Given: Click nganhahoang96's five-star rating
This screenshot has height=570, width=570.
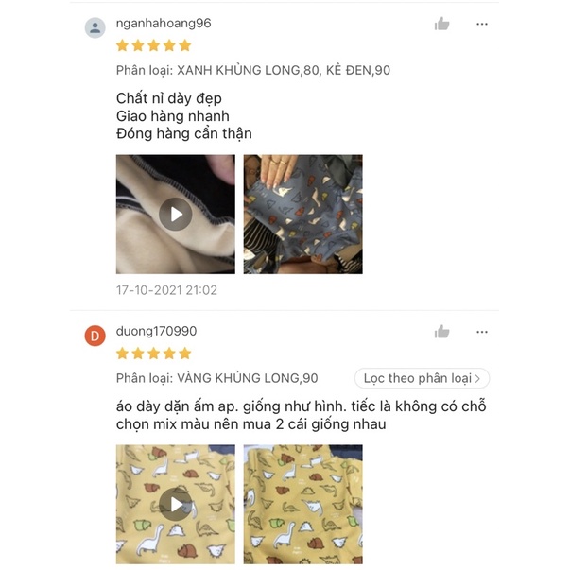Looking at the screenshot, I should tap(154, 45).
